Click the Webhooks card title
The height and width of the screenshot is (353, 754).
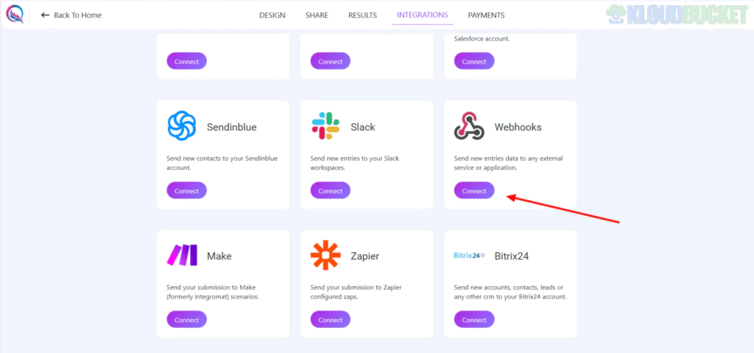click(x=518, y=127)
